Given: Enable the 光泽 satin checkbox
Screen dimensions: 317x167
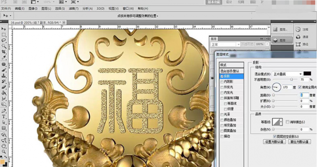Looking at the screenshot, I should click(x=222, y=115).
